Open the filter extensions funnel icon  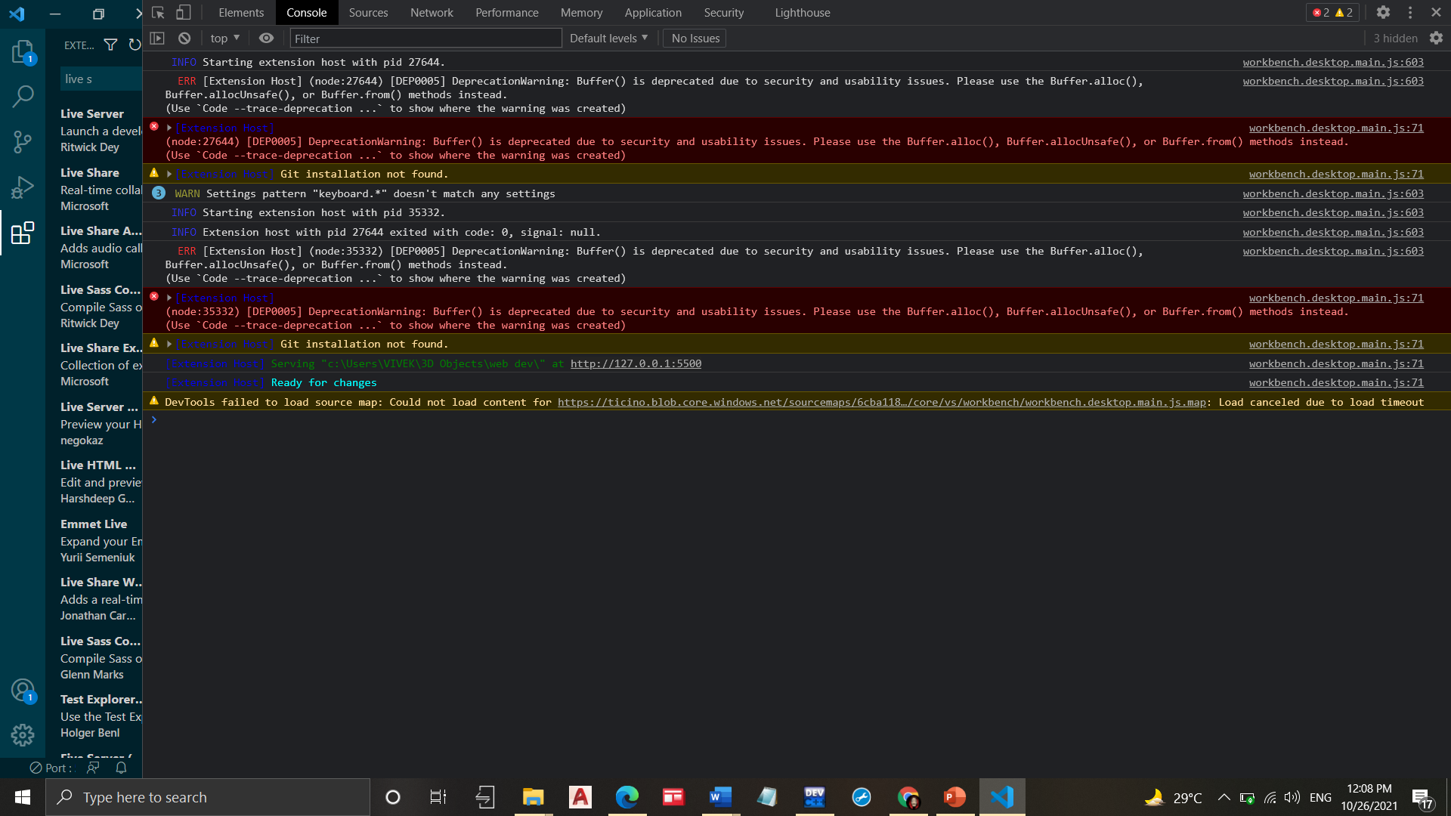click(x=110, y=45)
